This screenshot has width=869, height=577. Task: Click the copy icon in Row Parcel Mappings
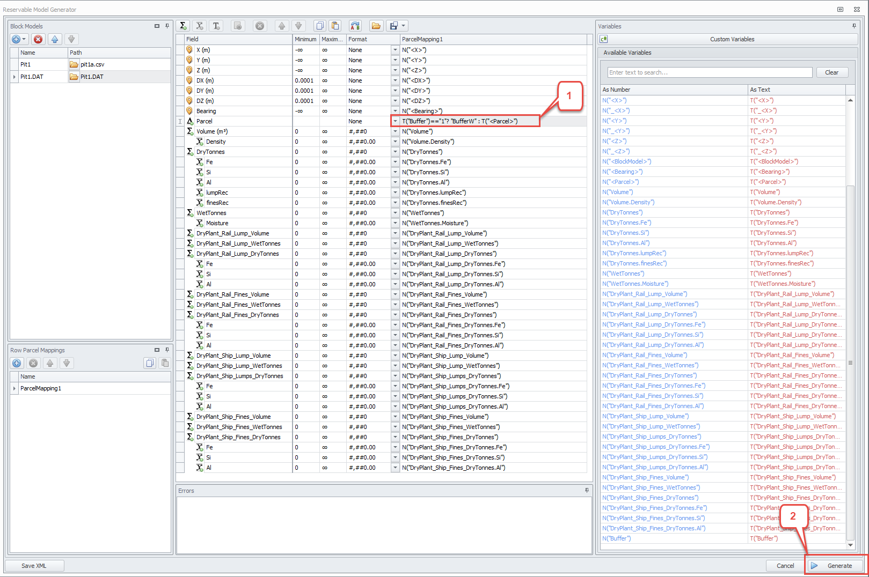(x=149, y=363)
